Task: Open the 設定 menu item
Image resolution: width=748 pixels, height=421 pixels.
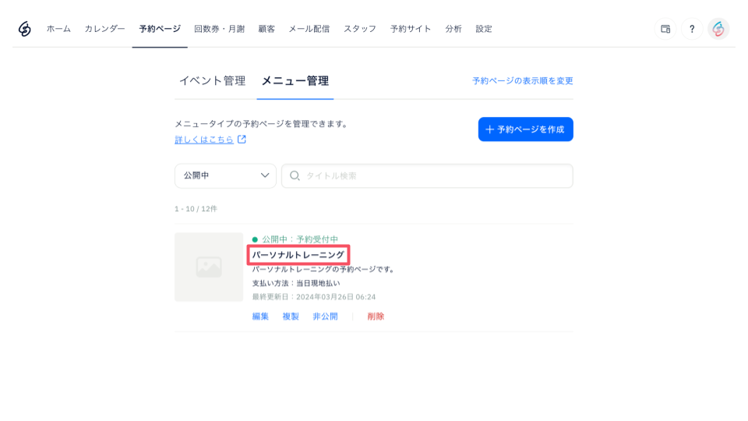Action: [x=484, y=29]
